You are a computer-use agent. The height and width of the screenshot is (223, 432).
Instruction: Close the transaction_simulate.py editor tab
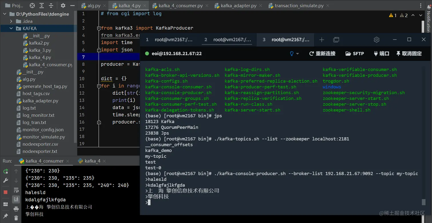(x=327, y=6)
